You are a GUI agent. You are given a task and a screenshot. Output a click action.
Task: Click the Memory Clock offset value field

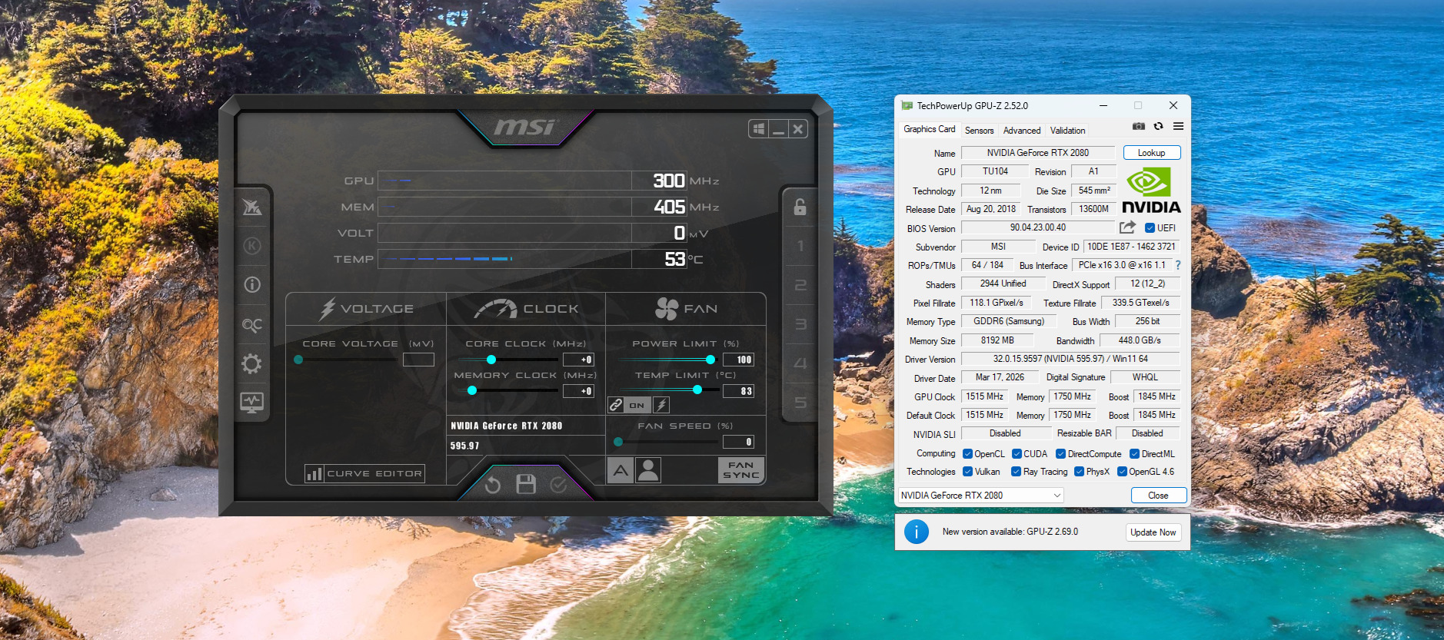point(578,391)
